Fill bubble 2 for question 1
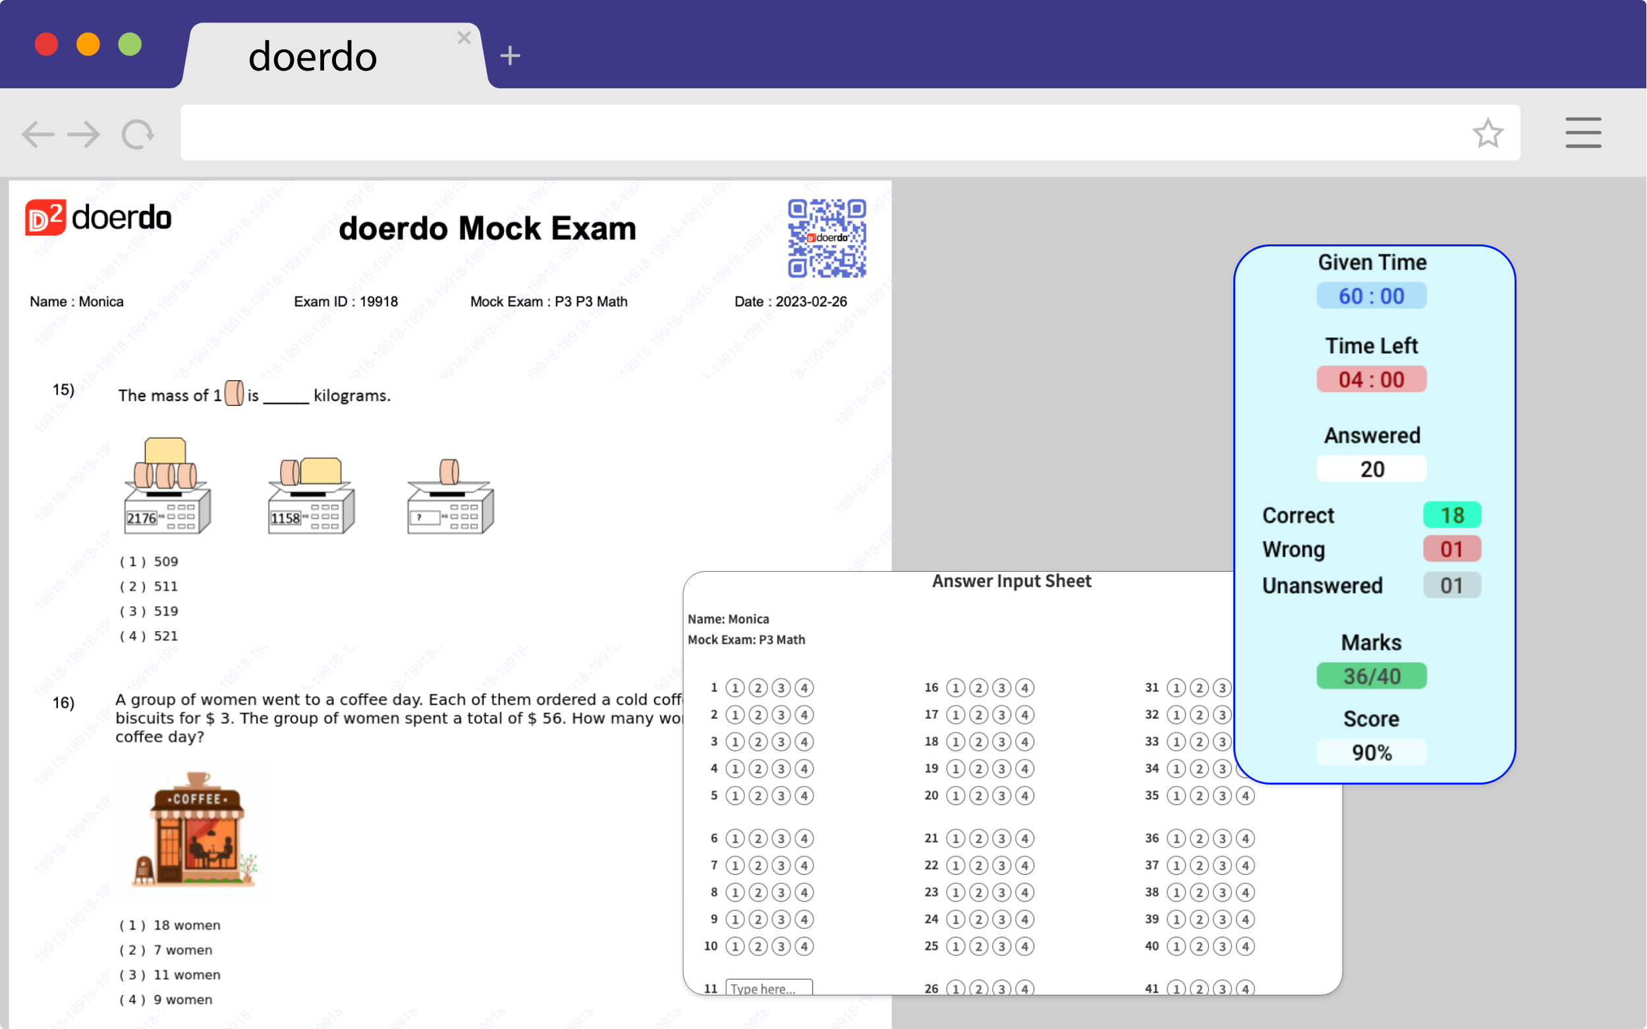1647x1029 pixels. [758, 687]
